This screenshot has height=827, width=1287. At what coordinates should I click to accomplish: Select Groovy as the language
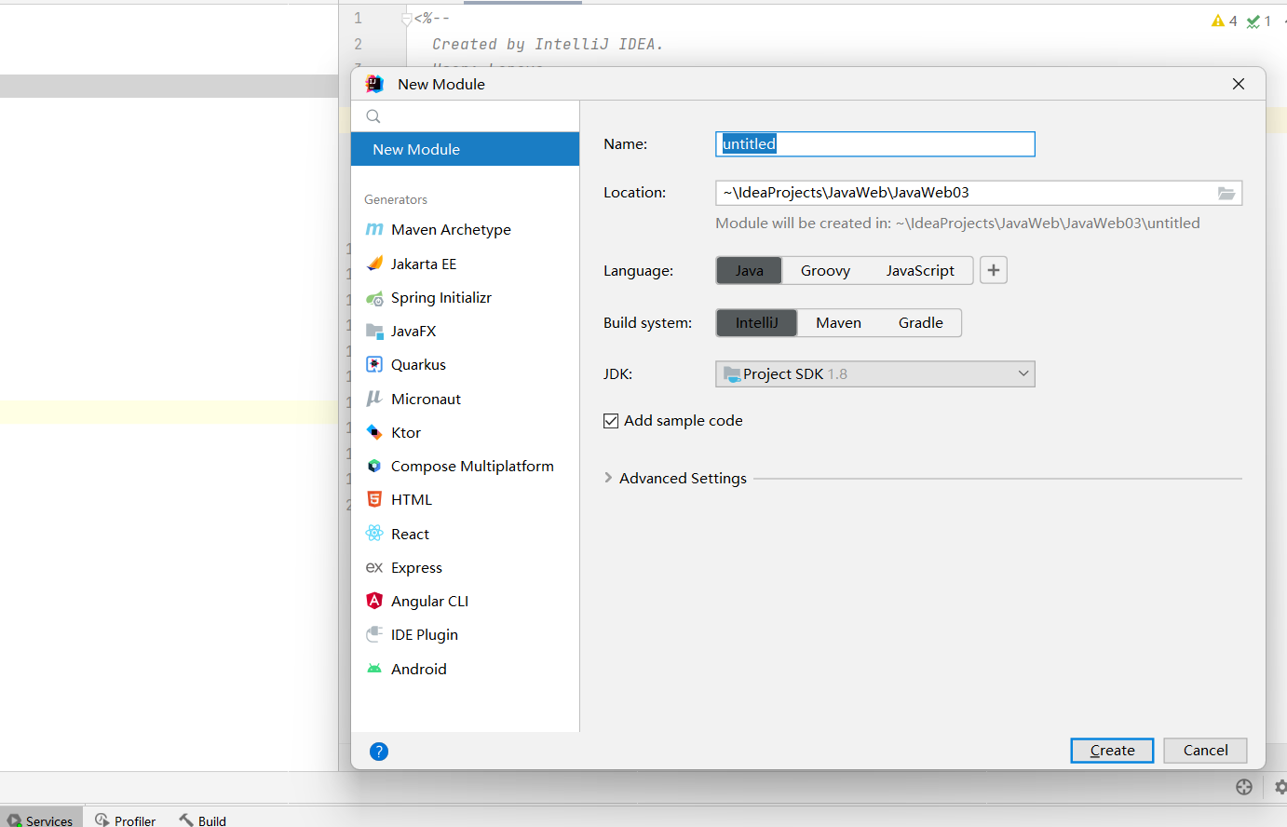(825, 270)
